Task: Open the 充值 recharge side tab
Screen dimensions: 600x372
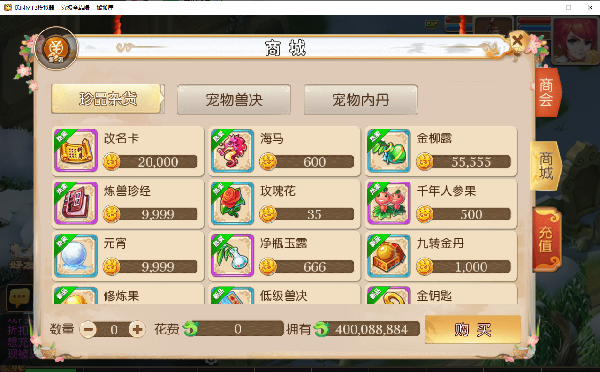Action: [547, 239]
